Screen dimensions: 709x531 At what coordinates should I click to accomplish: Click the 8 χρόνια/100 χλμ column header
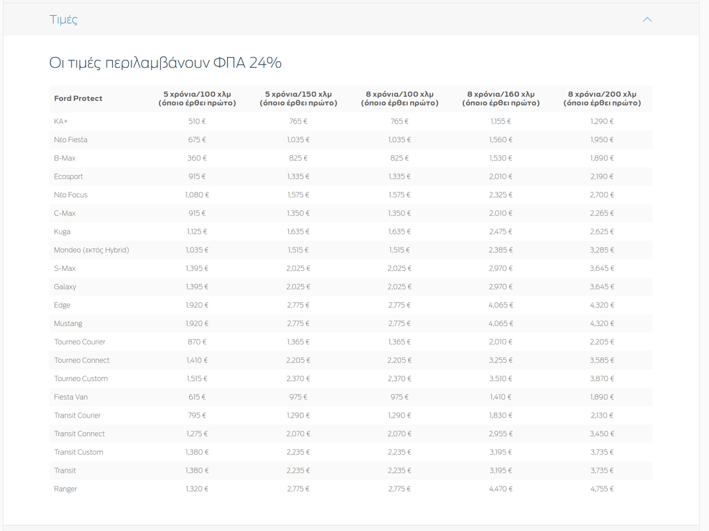coord(400,98)
